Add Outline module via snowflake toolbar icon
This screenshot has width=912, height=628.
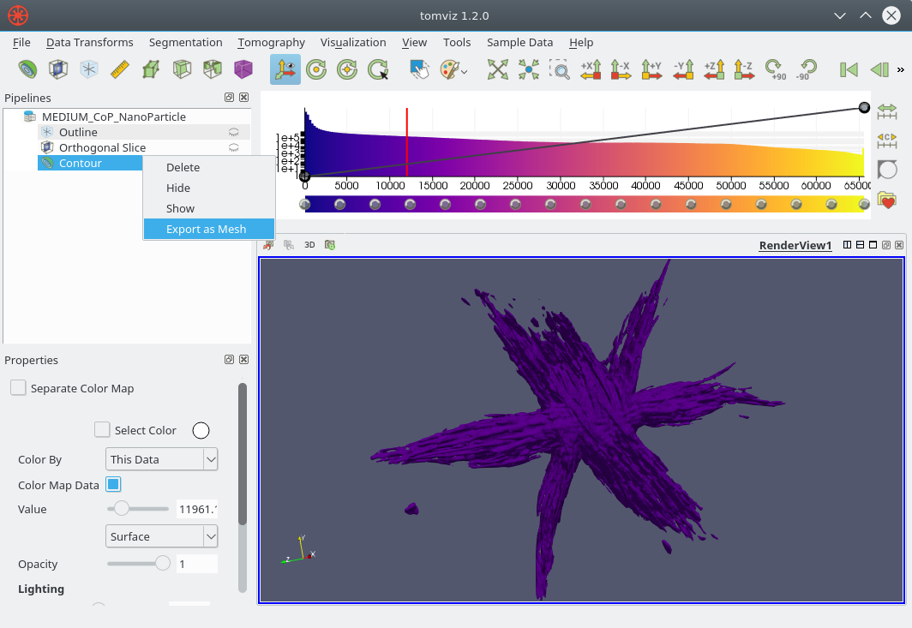pyautogui.click(x=89, y=69)
